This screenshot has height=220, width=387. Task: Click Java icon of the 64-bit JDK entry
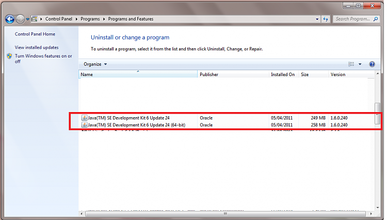(85, 125)
